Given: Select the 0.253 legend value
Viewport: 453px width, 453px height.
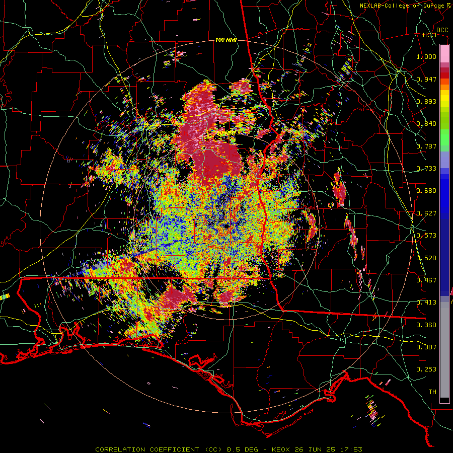Looking at the screenshot, I should click(426, 369).
